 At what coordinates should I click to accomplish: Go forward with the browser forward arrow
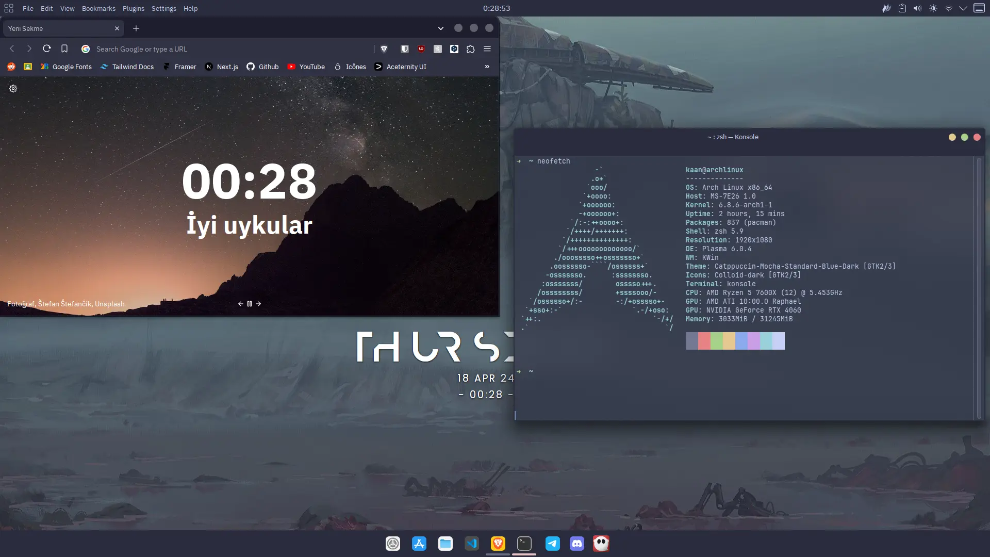[29, 48]
